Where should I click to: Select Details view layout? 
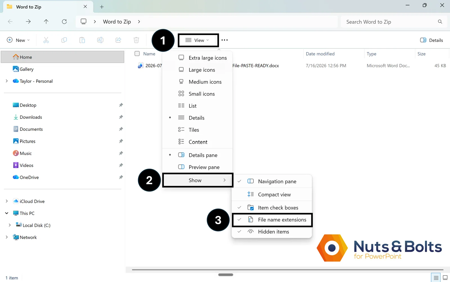pos(197,118)
